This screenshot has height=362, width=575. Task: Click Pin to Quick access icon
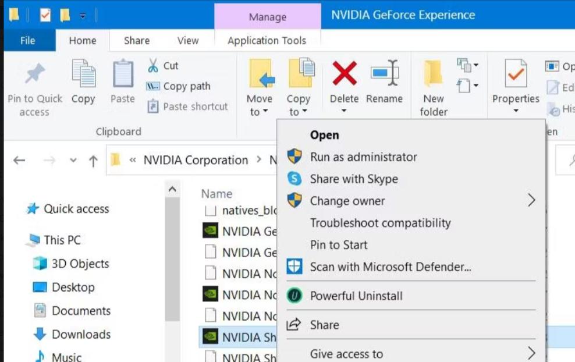coord(34,74)
